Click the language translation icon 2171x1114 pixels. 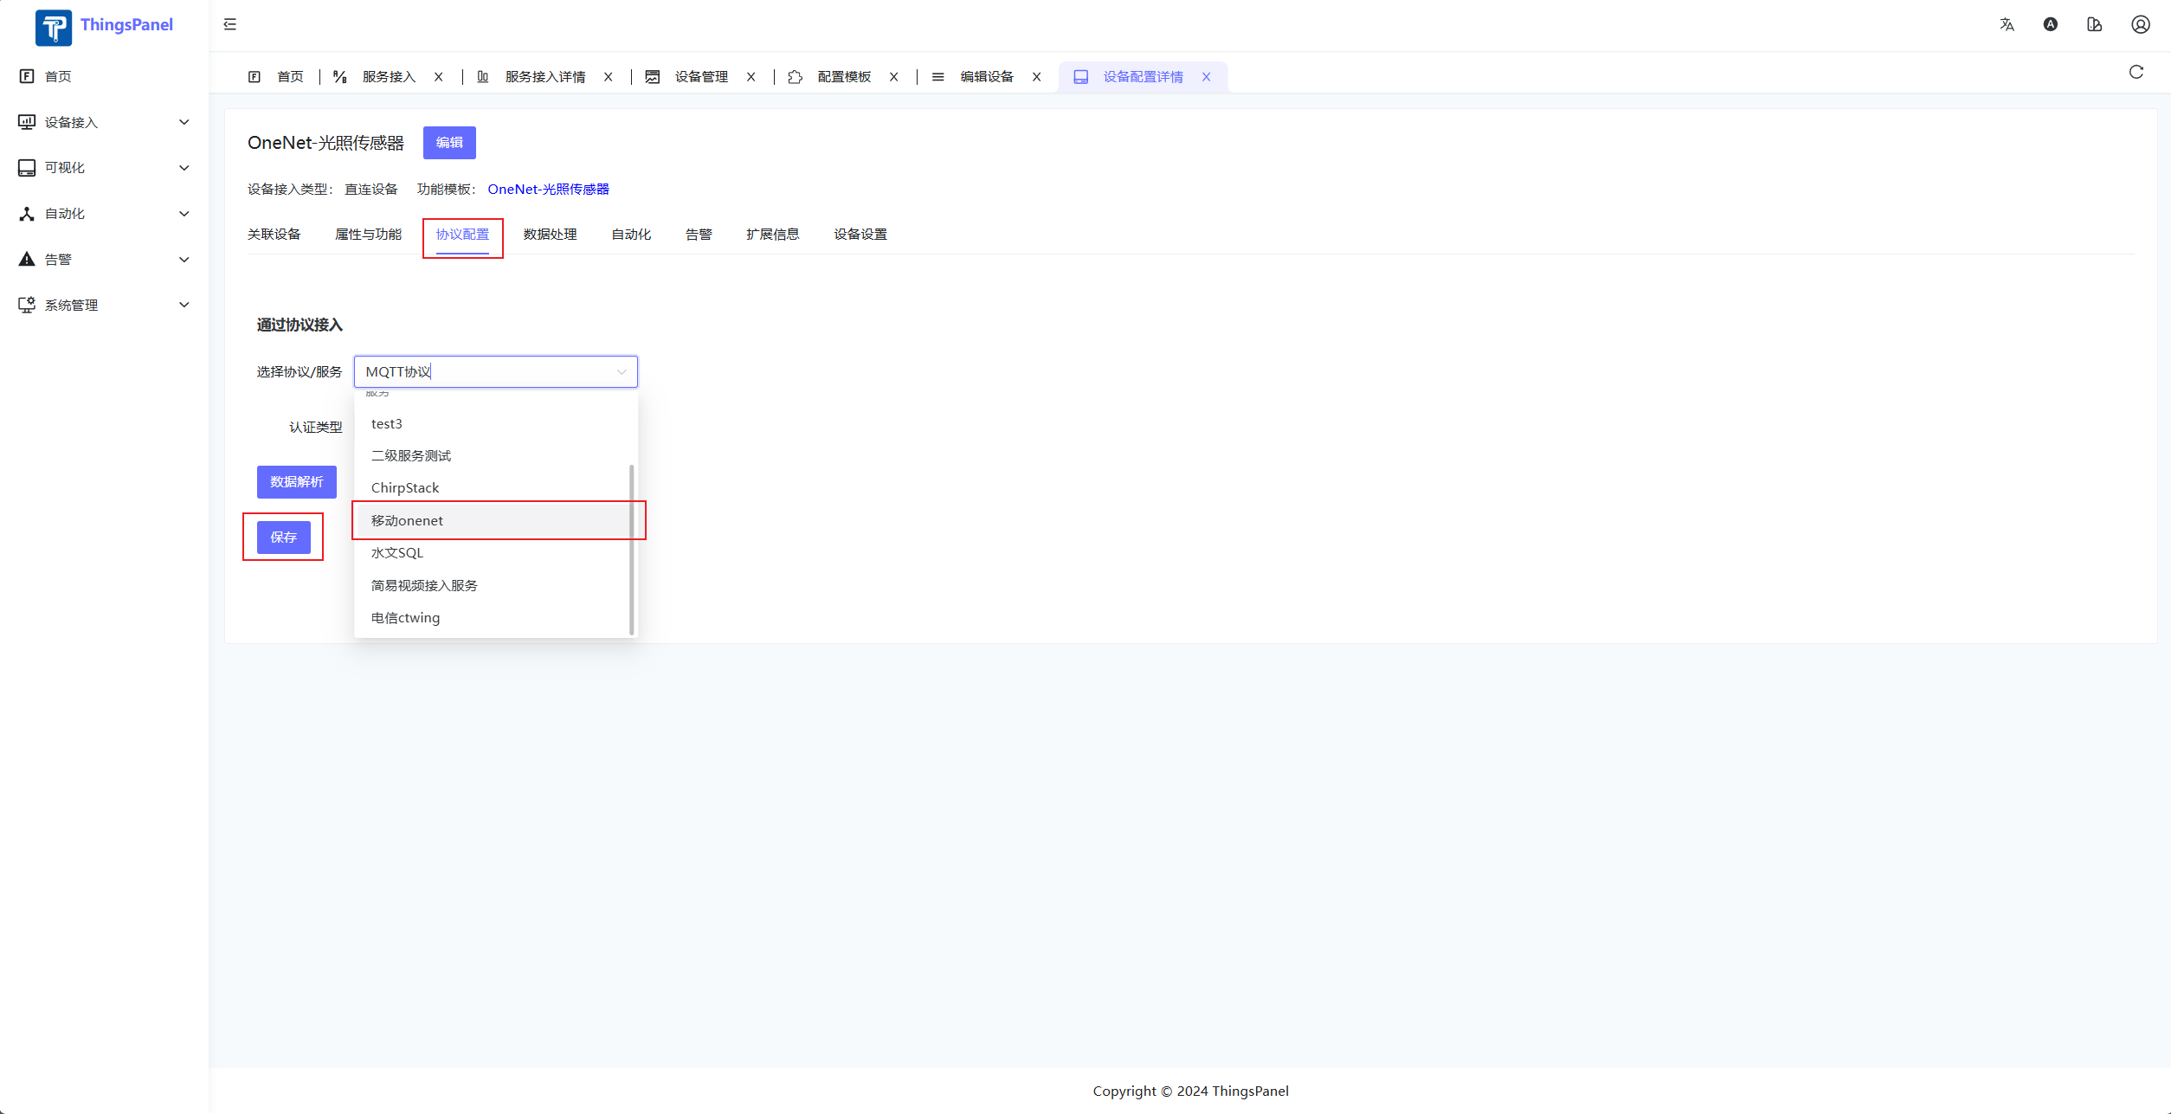pyautogui.click(x=2007, y=24)
